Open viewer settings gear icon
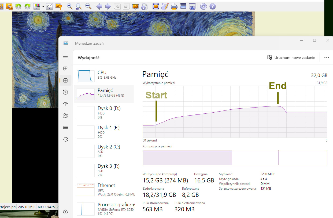 (x=204, y=6)
